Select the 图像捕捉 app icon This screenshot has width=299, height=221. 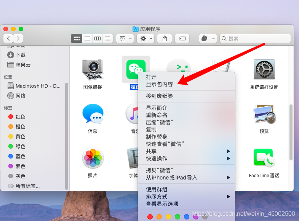[93, 70]
